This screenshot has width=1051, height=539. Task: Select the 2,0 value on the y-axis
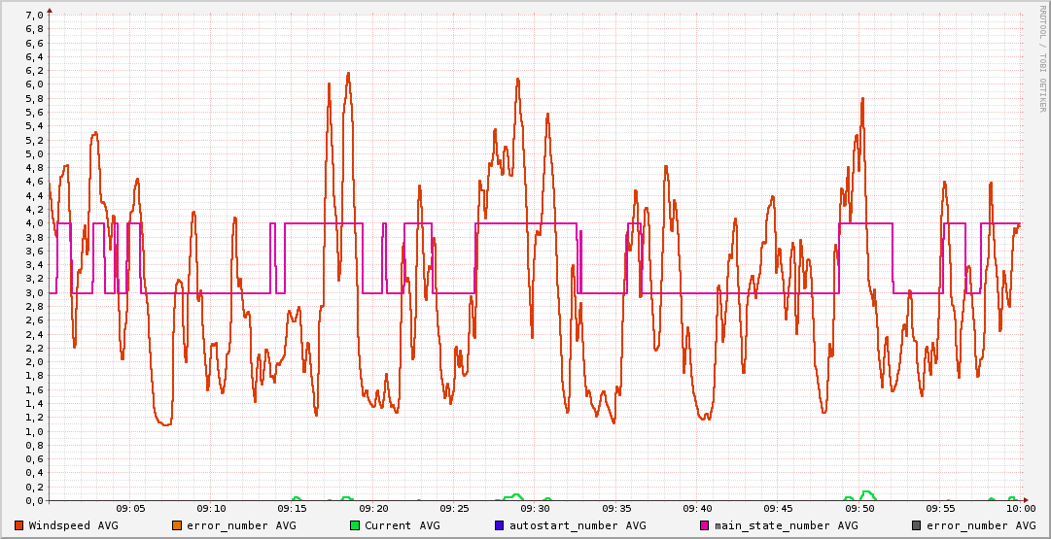[33, 362]
